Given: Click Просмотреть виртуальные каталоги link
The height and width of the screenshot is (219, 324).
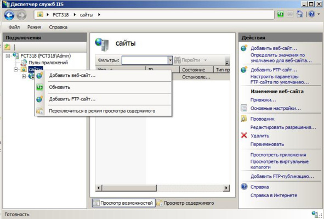Looking at the screenshot, I should pyautogui.click(x=280, y=164).
